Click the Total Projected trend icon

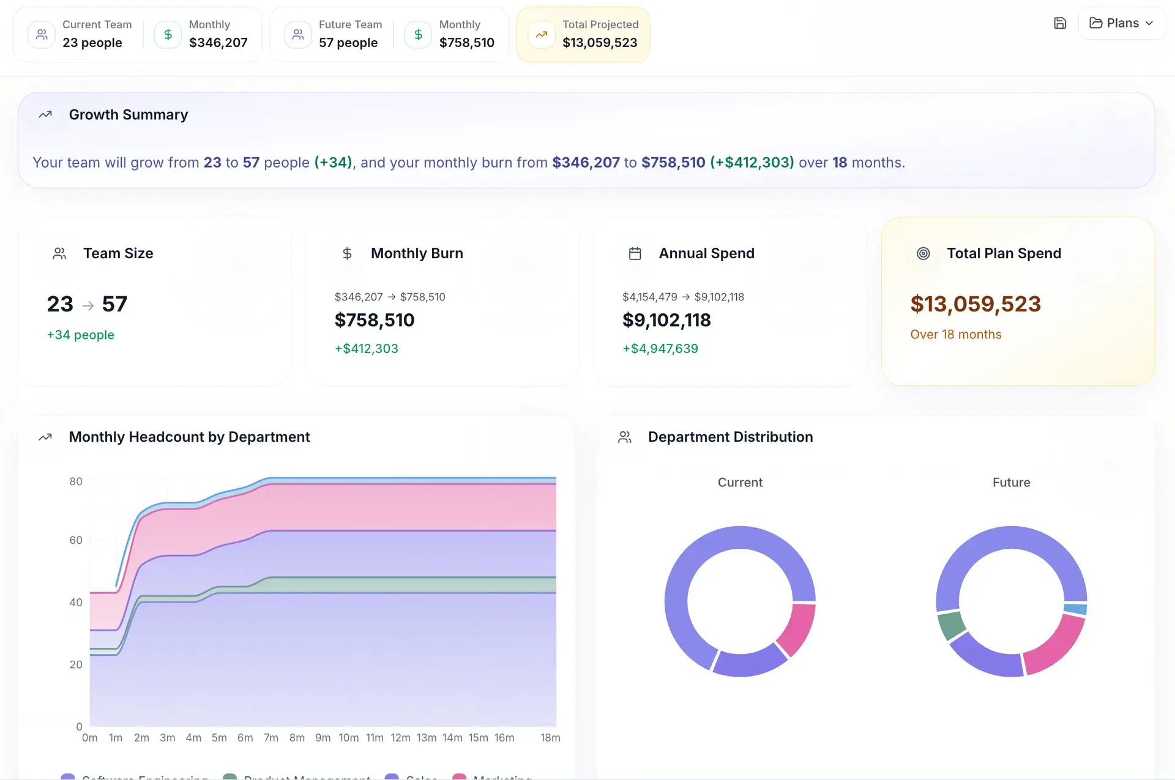[542, 34]
